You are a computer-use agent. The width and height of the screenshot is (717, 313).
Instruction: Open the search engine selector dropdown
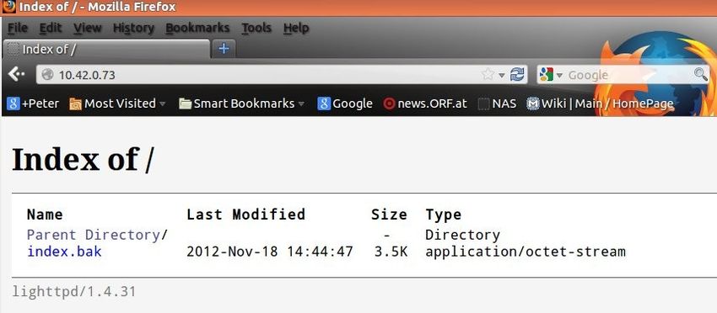pos(551,74)
